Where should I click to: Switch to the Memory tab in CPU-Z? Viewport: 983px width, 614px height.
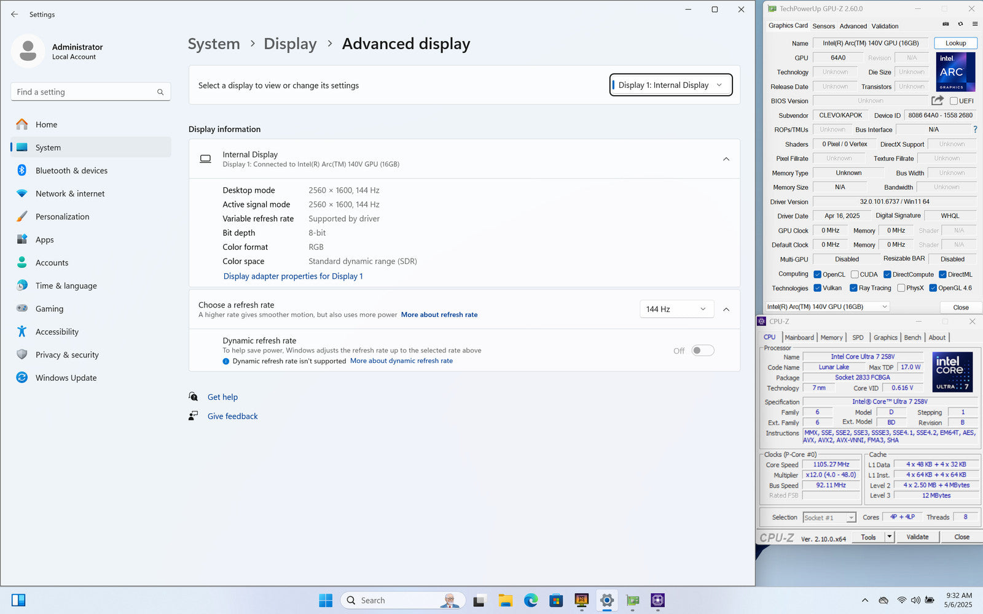coord(831,338)
